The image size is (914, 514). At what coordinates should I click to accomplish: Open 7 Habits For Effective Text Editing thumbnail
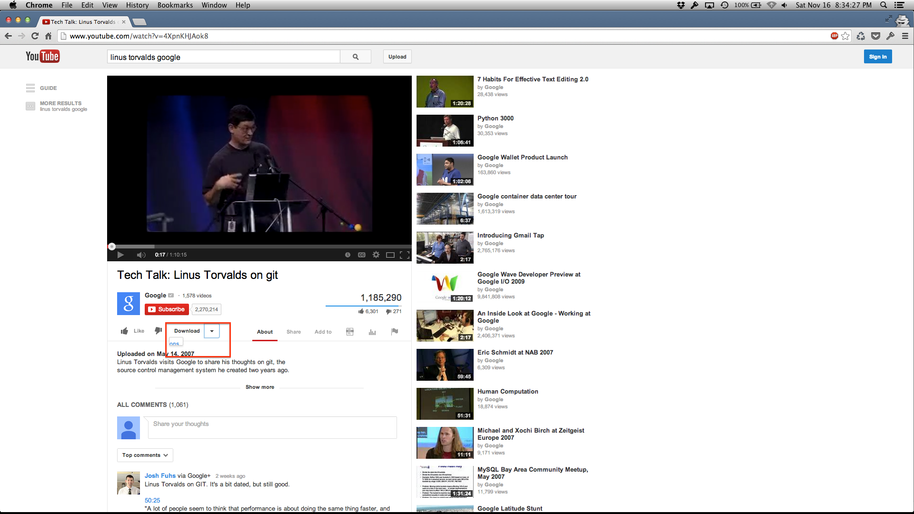(445, 91)
